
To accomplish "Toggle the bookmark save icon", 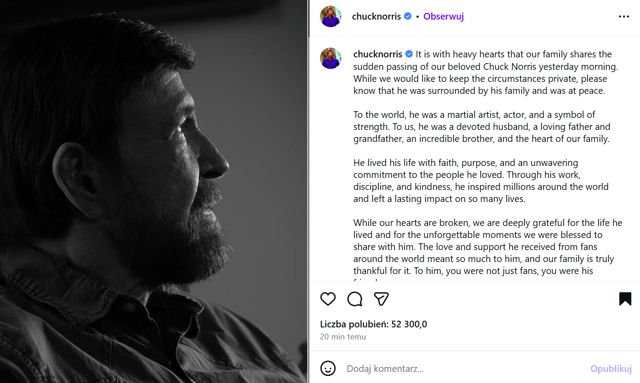I will click(625, 299).
